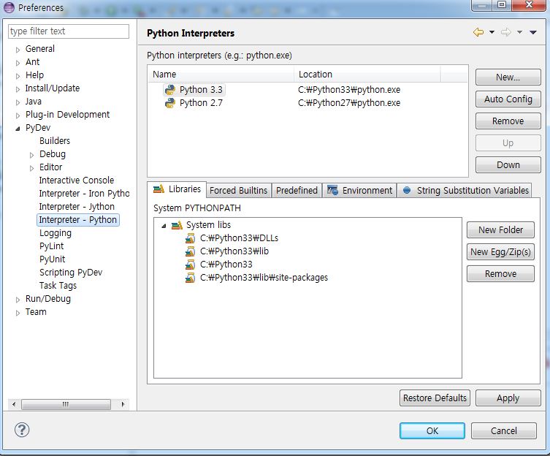Open the preferences view menu dropdown
The height and width of the screenshot is (456, 550).
(x=533, y=32)
